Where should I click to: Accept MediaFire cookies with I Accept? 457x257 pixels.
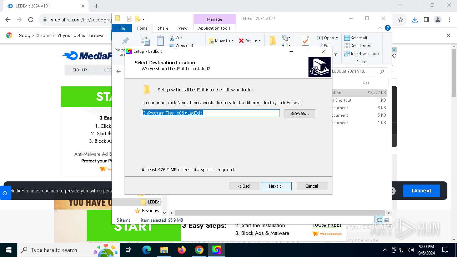pos(421,191)
